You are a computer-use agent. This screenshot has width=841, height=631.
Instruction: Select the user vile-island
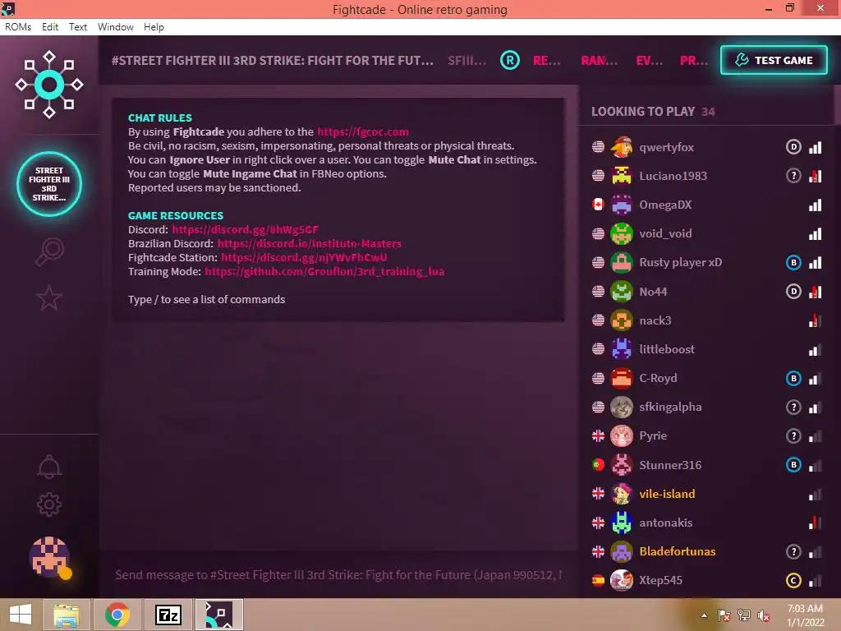[x=667, y=494]
